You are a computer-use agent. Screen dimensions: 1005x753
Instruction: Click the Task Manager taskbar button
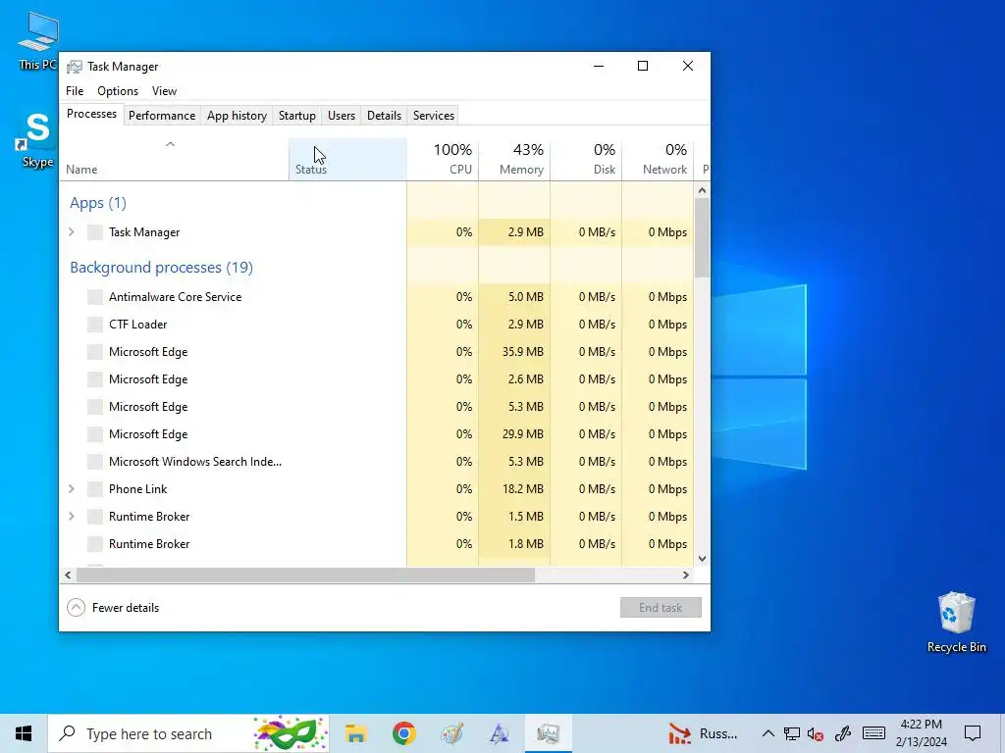548,733
